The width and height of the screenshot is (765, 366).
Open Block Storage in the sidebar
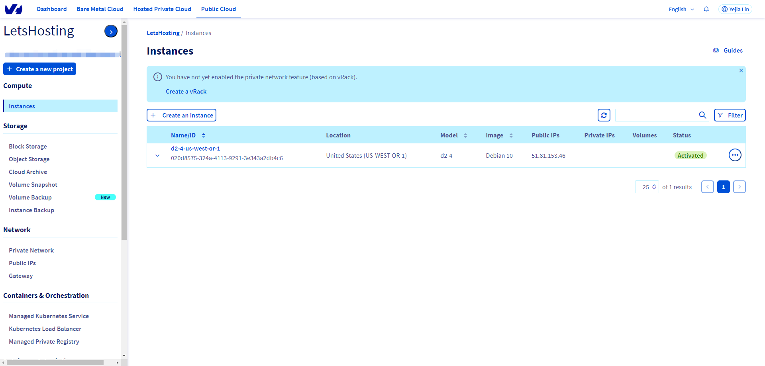coord(28,147)
